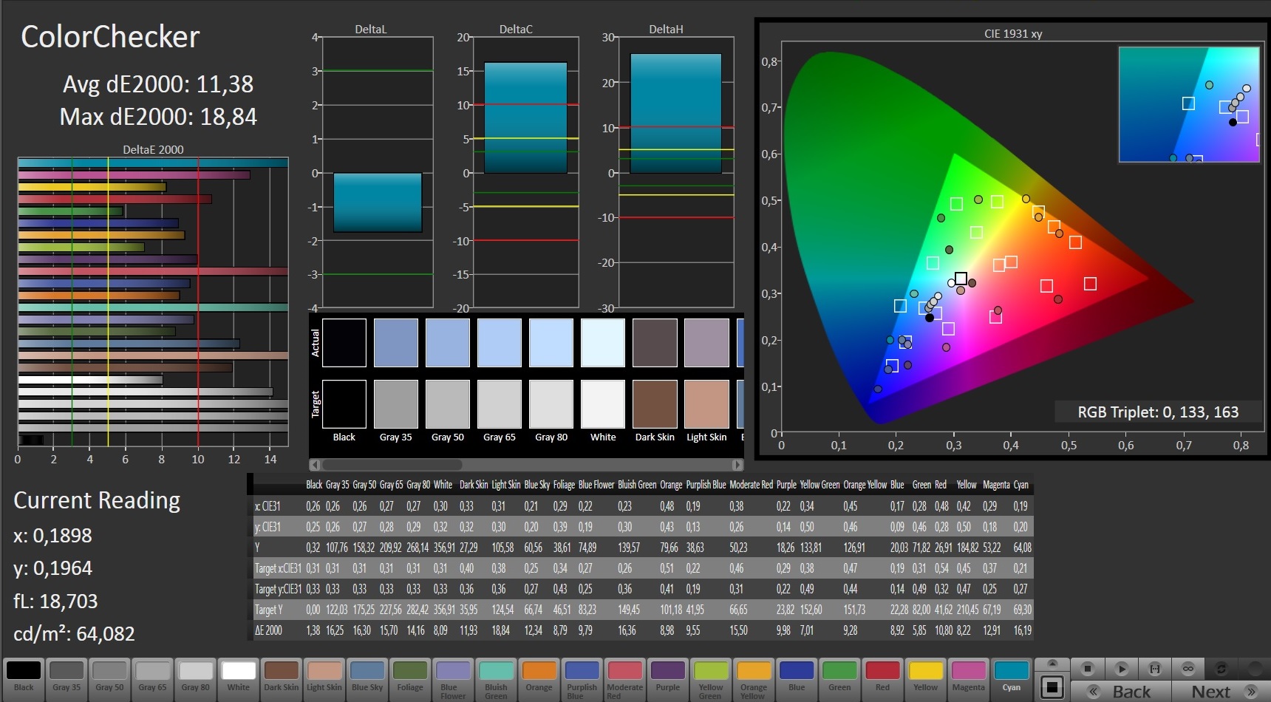Click the left arrow of swatch scrollbar
Image resolution: width=1271 pixels, height=702 pixels.
(315, 465)
